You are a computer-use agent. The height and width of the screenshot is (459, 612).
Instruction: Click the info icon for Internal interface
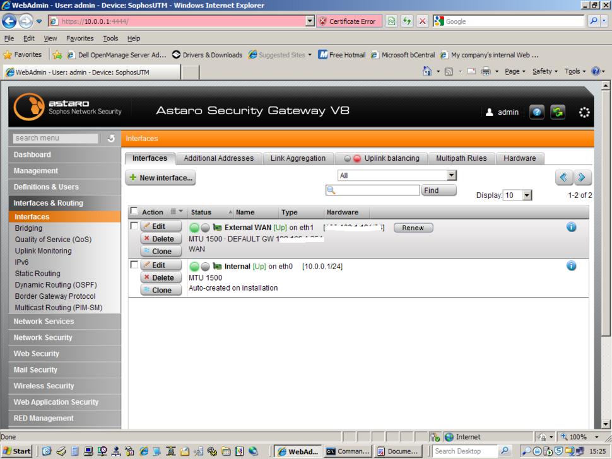[x=571, y=266]
